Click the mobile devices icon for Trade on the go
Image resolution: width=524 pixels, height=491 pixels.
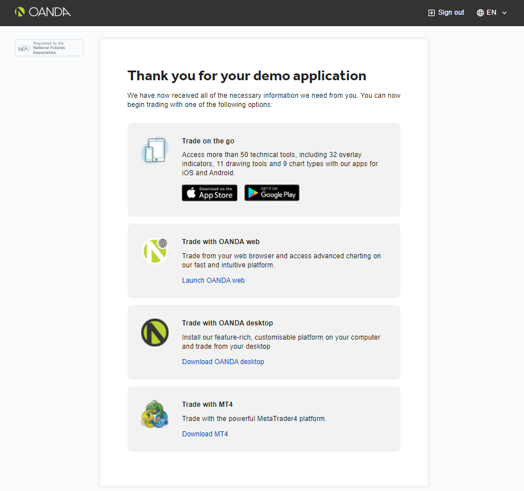tap(155, 150)
